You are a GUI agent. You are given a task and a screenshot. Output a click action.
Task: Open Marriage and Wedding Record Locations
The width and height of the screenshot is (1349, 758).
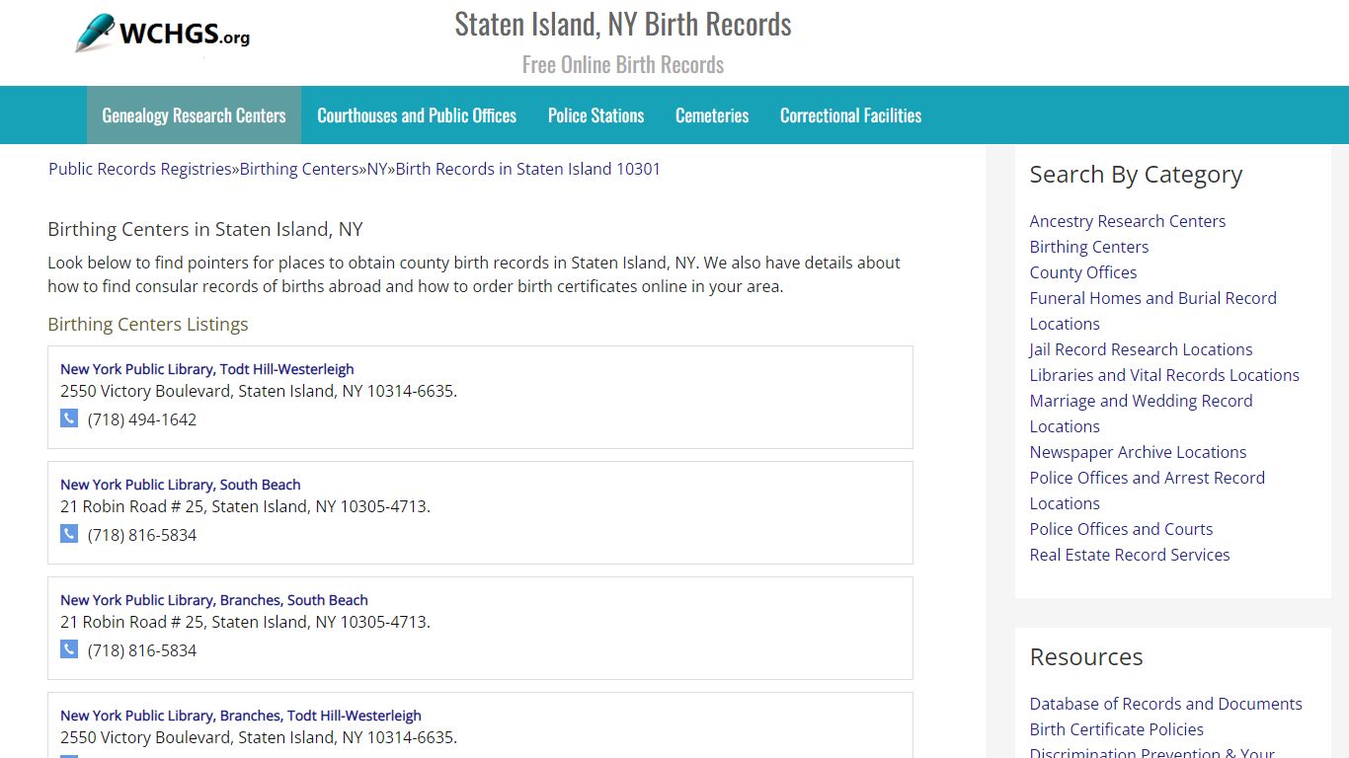click(1142, 414)
